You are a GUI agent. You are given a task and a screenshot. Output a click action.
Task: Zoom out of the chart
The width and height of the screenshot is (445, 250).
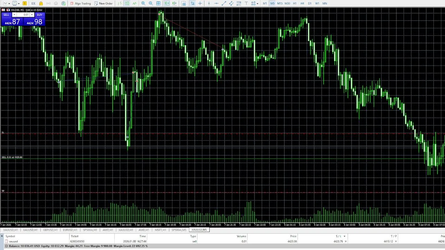151,3
